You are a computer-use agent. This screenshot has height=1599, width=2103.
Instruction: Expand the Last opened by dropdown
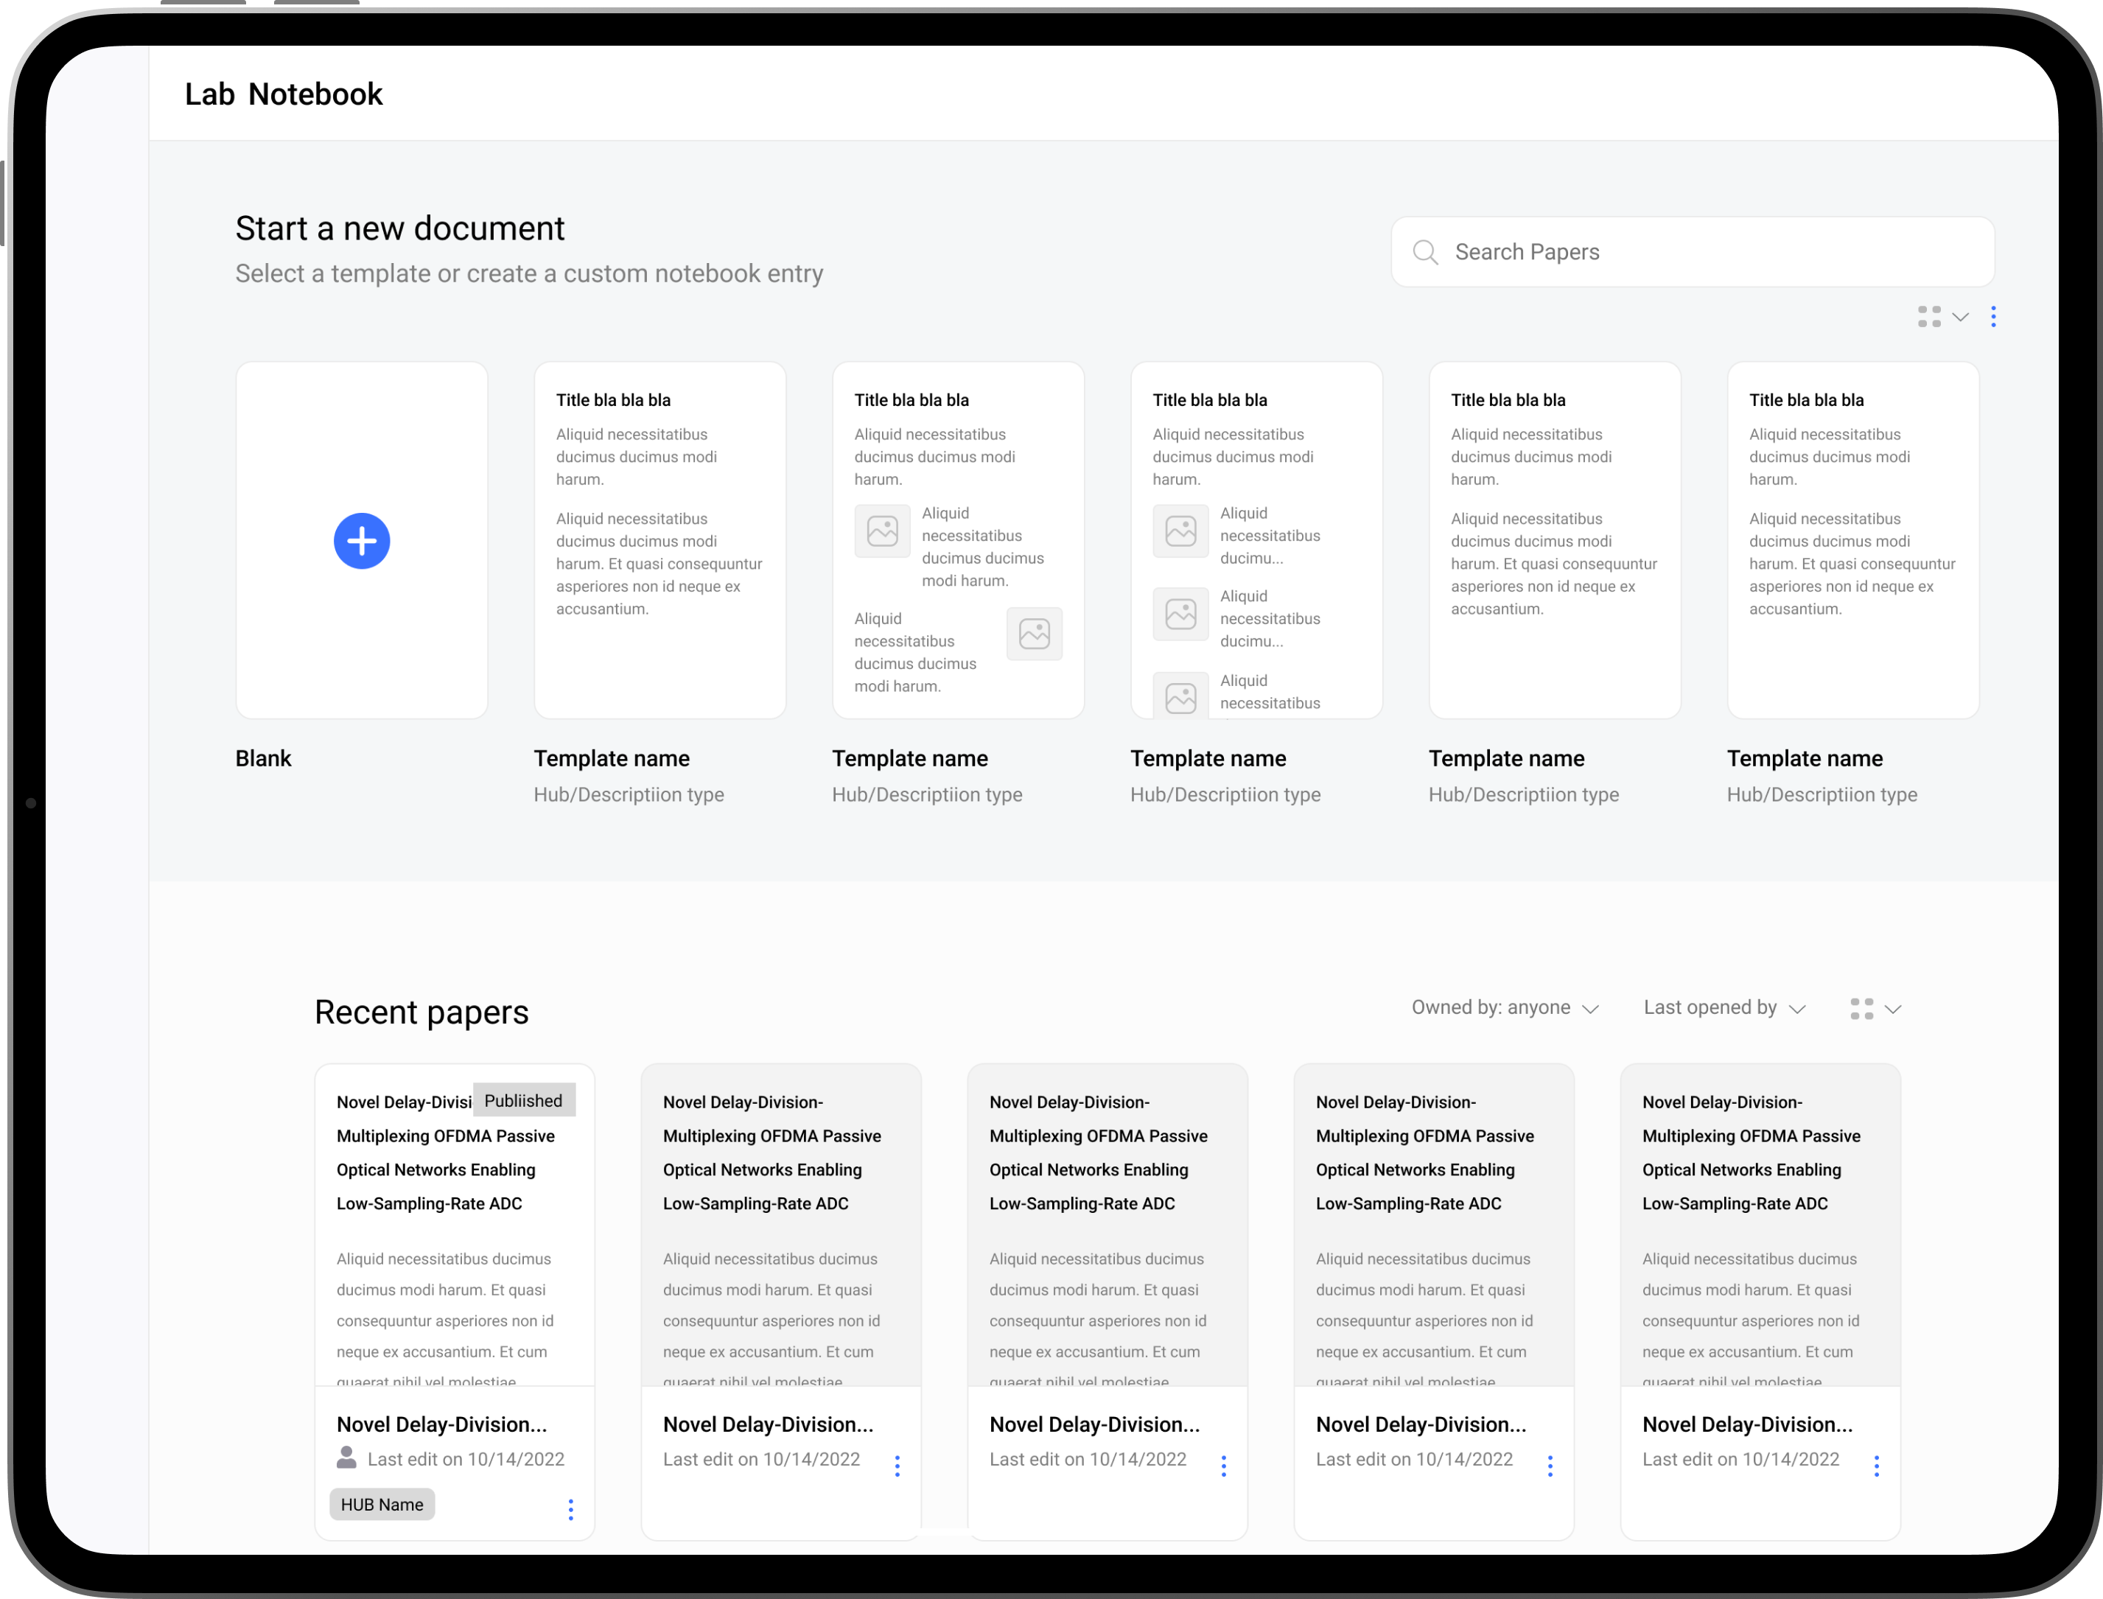tap(1724, 1008)
